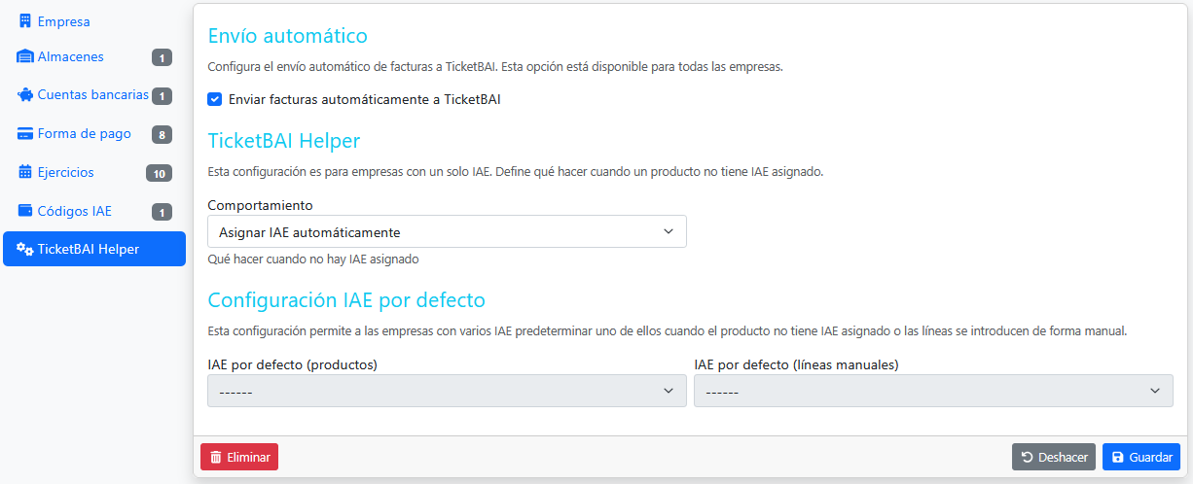
Task: Click the Códigos IAE count badge
Action: pos(162,212)
